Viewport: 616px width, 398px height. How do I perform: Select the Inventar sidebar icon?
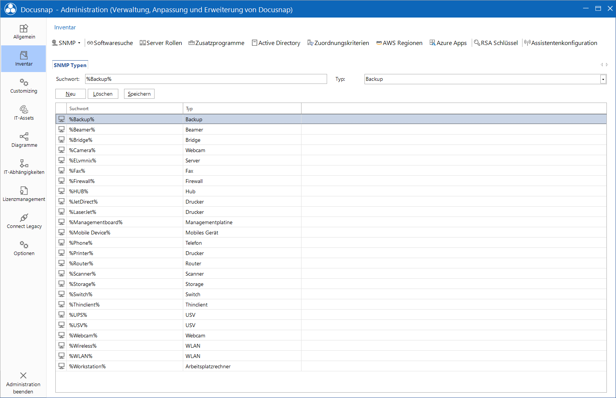pyautogui.click(x=24, y=55)
